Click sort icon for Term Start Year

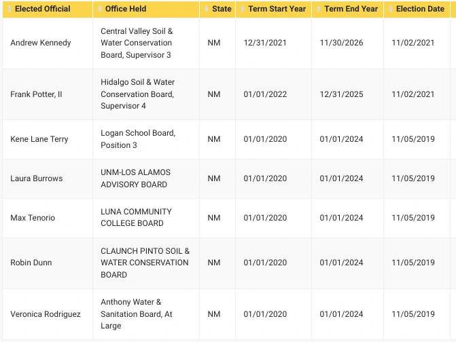tap(243, 9)
